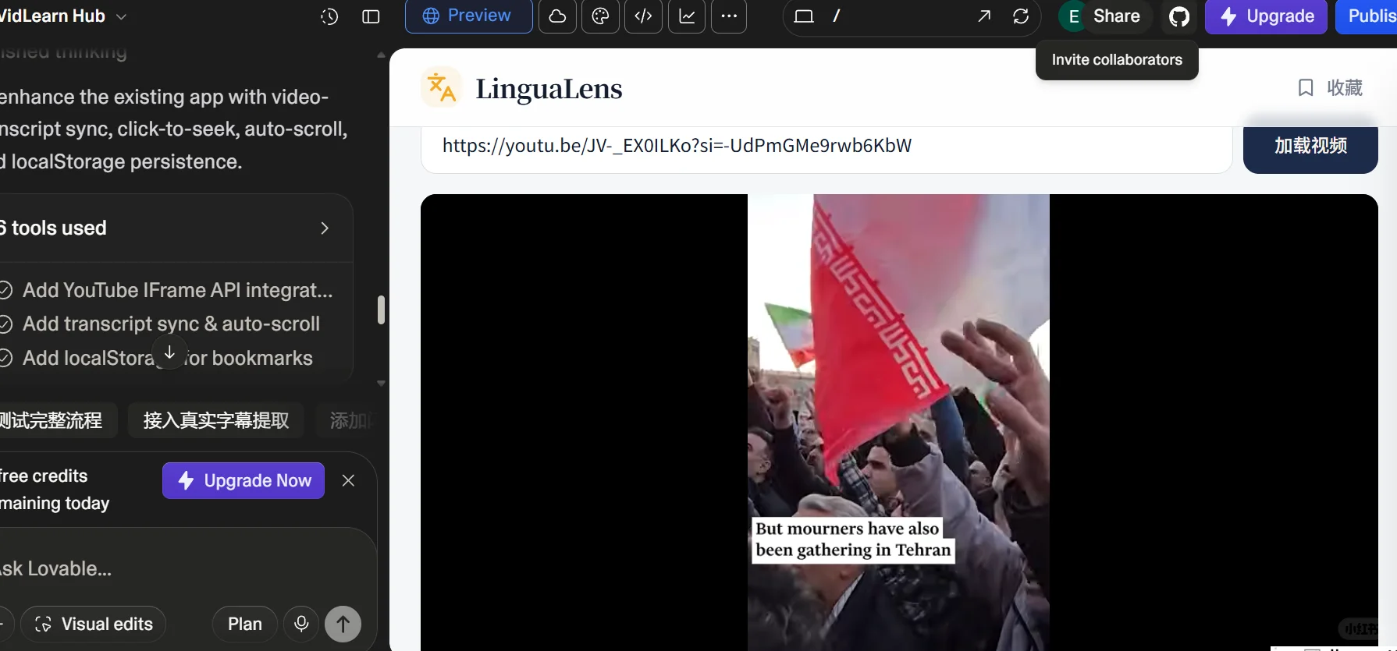The width and height of the screenshot is (1397, 651).
Task: Open the design palette icon
Action: click(x=600, y=16)
